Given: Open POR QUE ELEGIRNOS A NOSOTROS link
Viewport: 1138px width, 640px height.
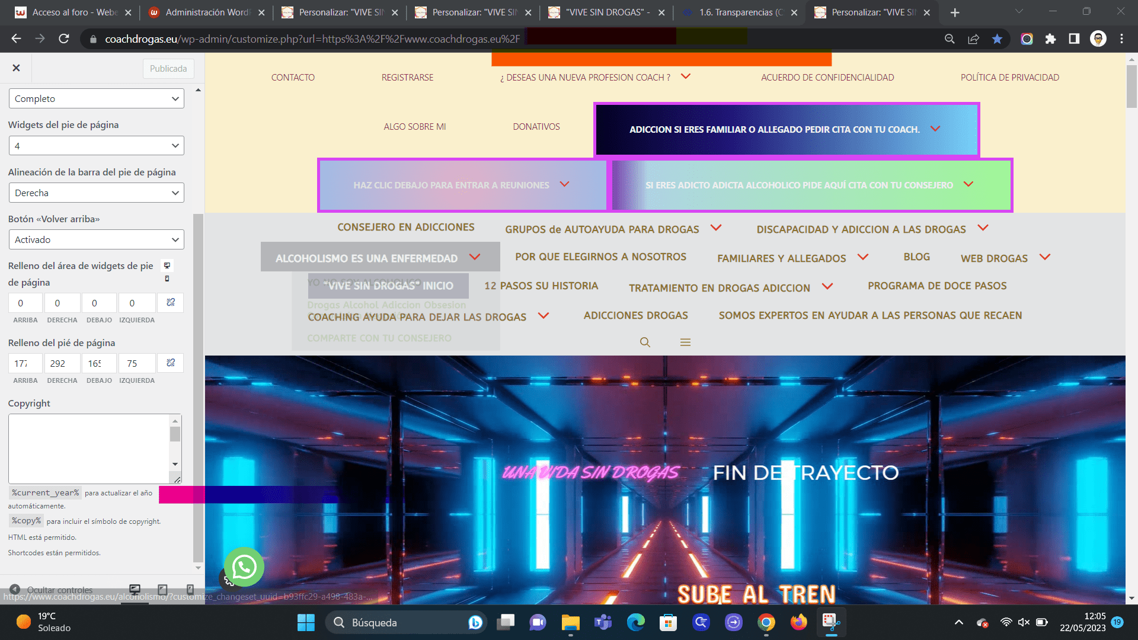Looking at the screenshot, I should [x=600, y=257].
